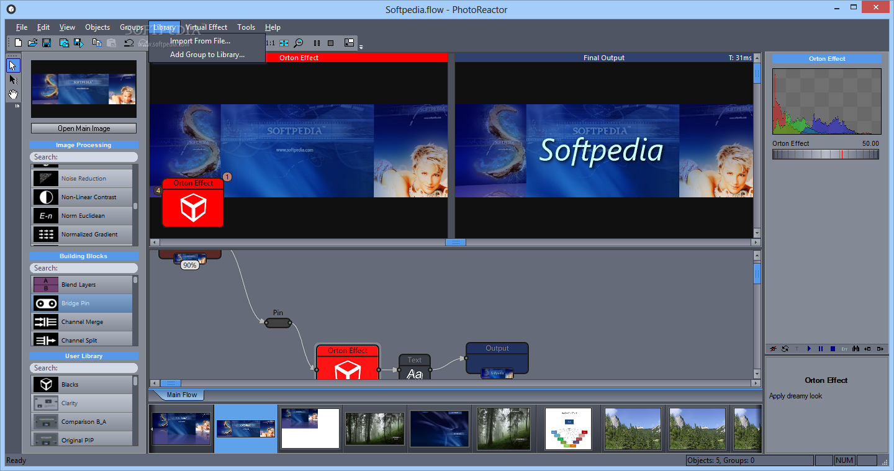Viewport: 894px width, 471px height.
Task: Click the Original PIP library icon
Action: point(45,439)
